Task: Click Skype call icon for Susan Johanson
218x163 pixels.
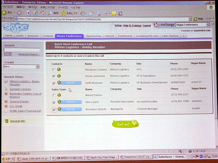Action: coord(59,76)
